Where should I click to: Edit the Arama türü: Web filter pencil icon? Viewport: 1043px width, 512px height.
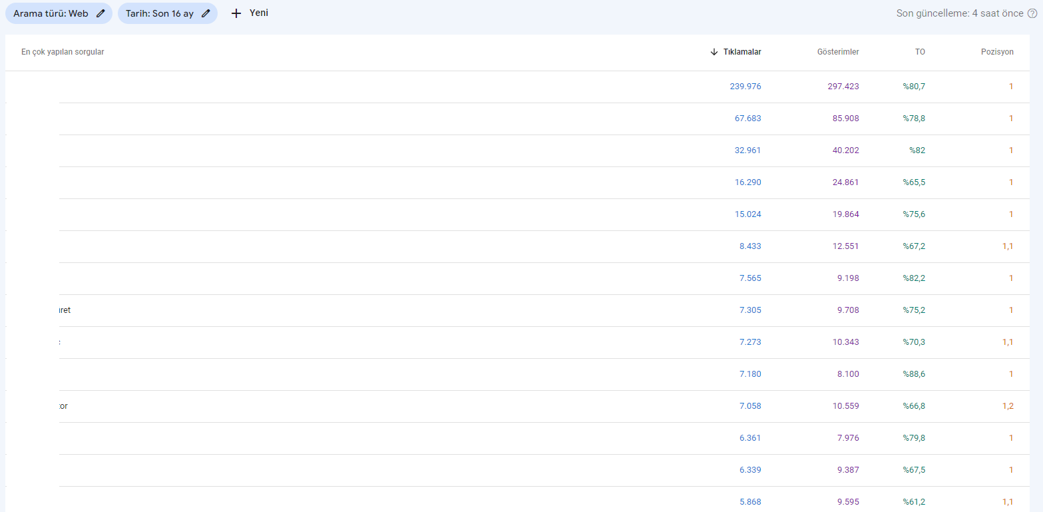pyautogui.click(x=101, y=13)
